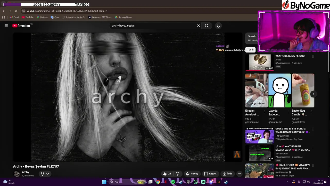Open options menu for YAZI-TURA video
330x186 pixels.
click(313, 56)
